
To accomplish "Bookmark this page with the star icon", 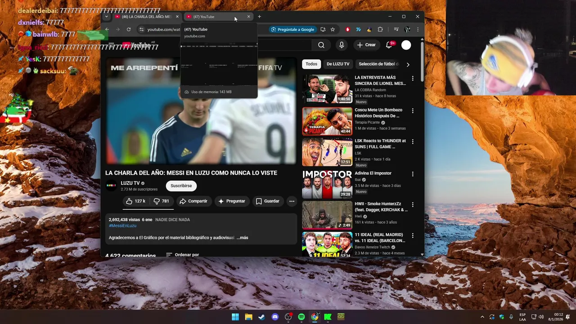I will [x=333, y=30].
